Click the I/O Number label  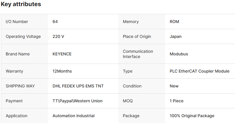(17, 22)
